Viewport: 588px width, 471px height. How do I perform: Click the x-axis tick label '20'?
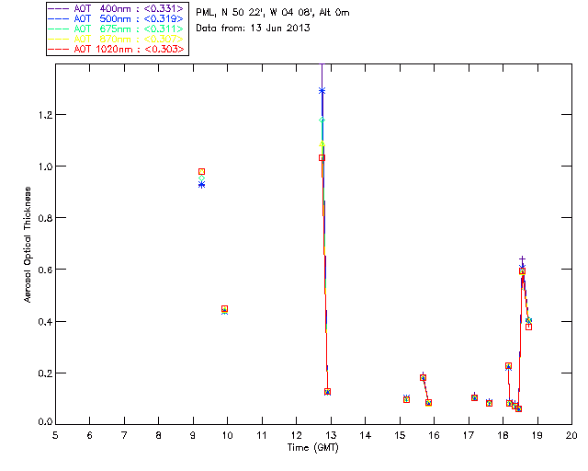point(571,435)
